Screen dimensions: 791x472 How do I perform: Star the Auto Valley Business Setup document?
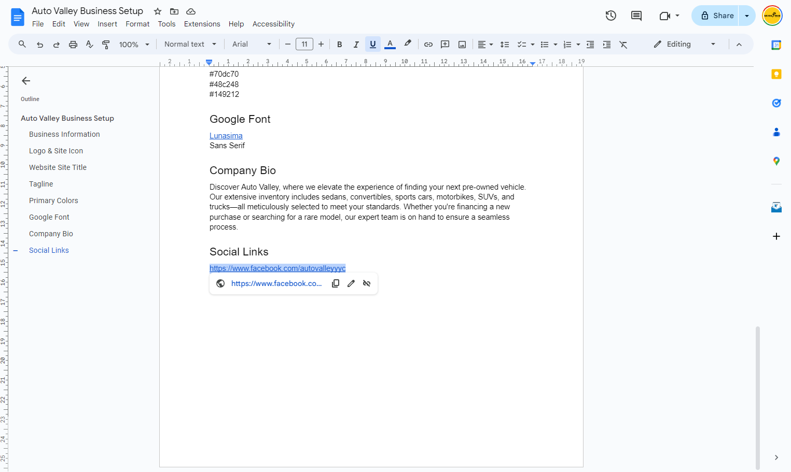[158, 11]
